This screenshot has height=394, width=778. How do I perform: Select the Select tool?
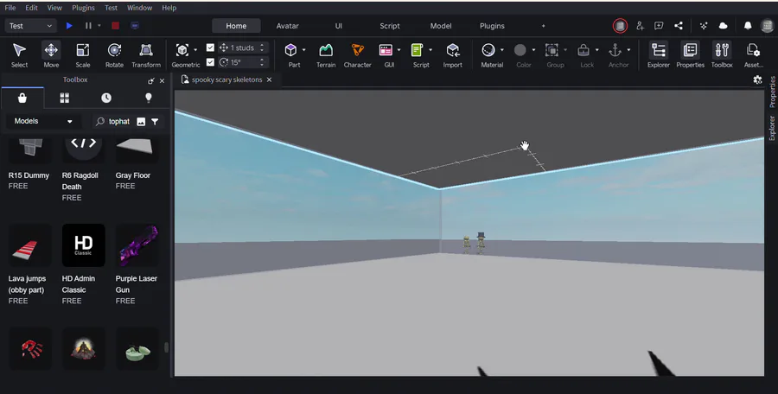click(19, 54)
